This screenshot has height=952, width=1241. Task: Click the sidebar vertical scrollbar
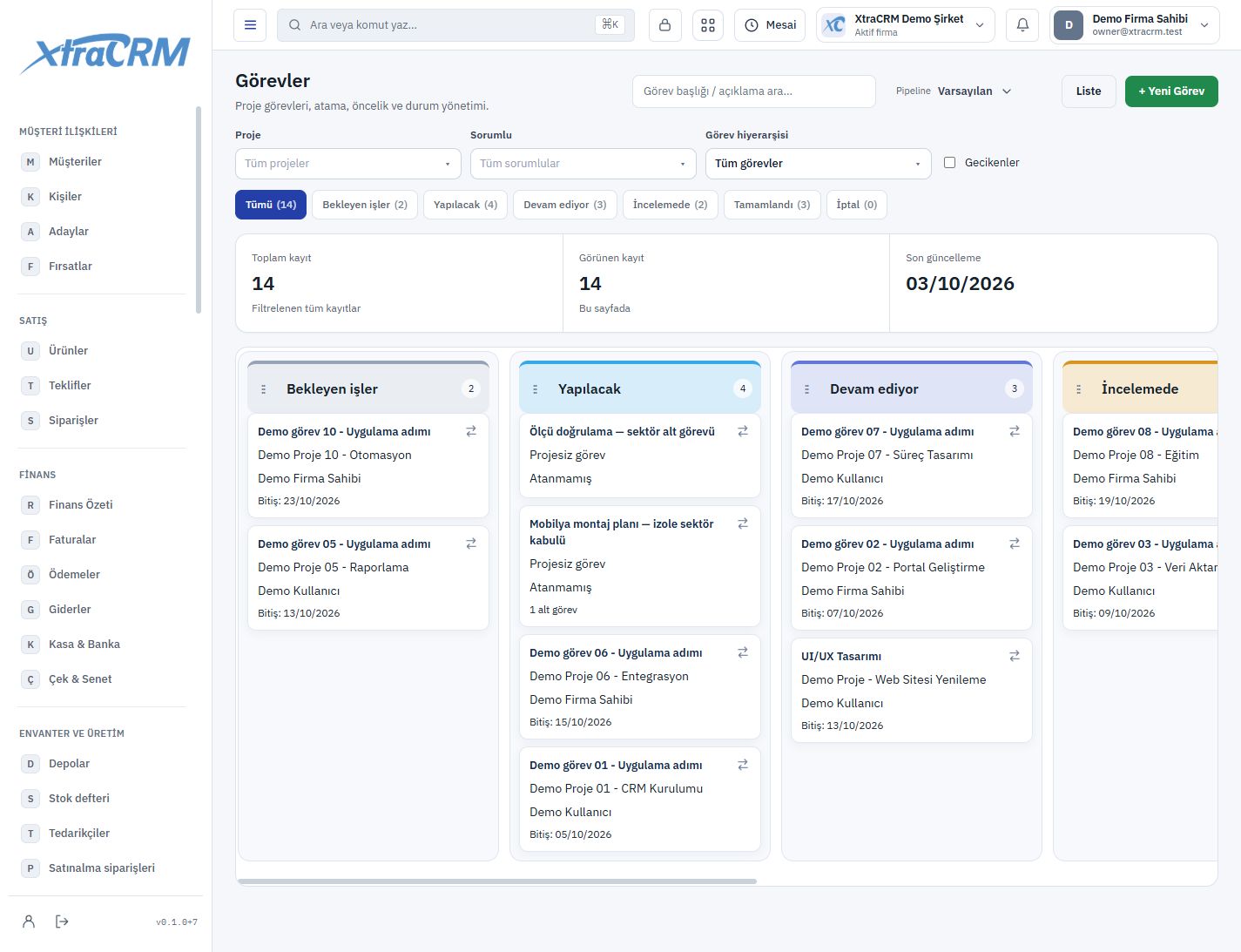199,209
